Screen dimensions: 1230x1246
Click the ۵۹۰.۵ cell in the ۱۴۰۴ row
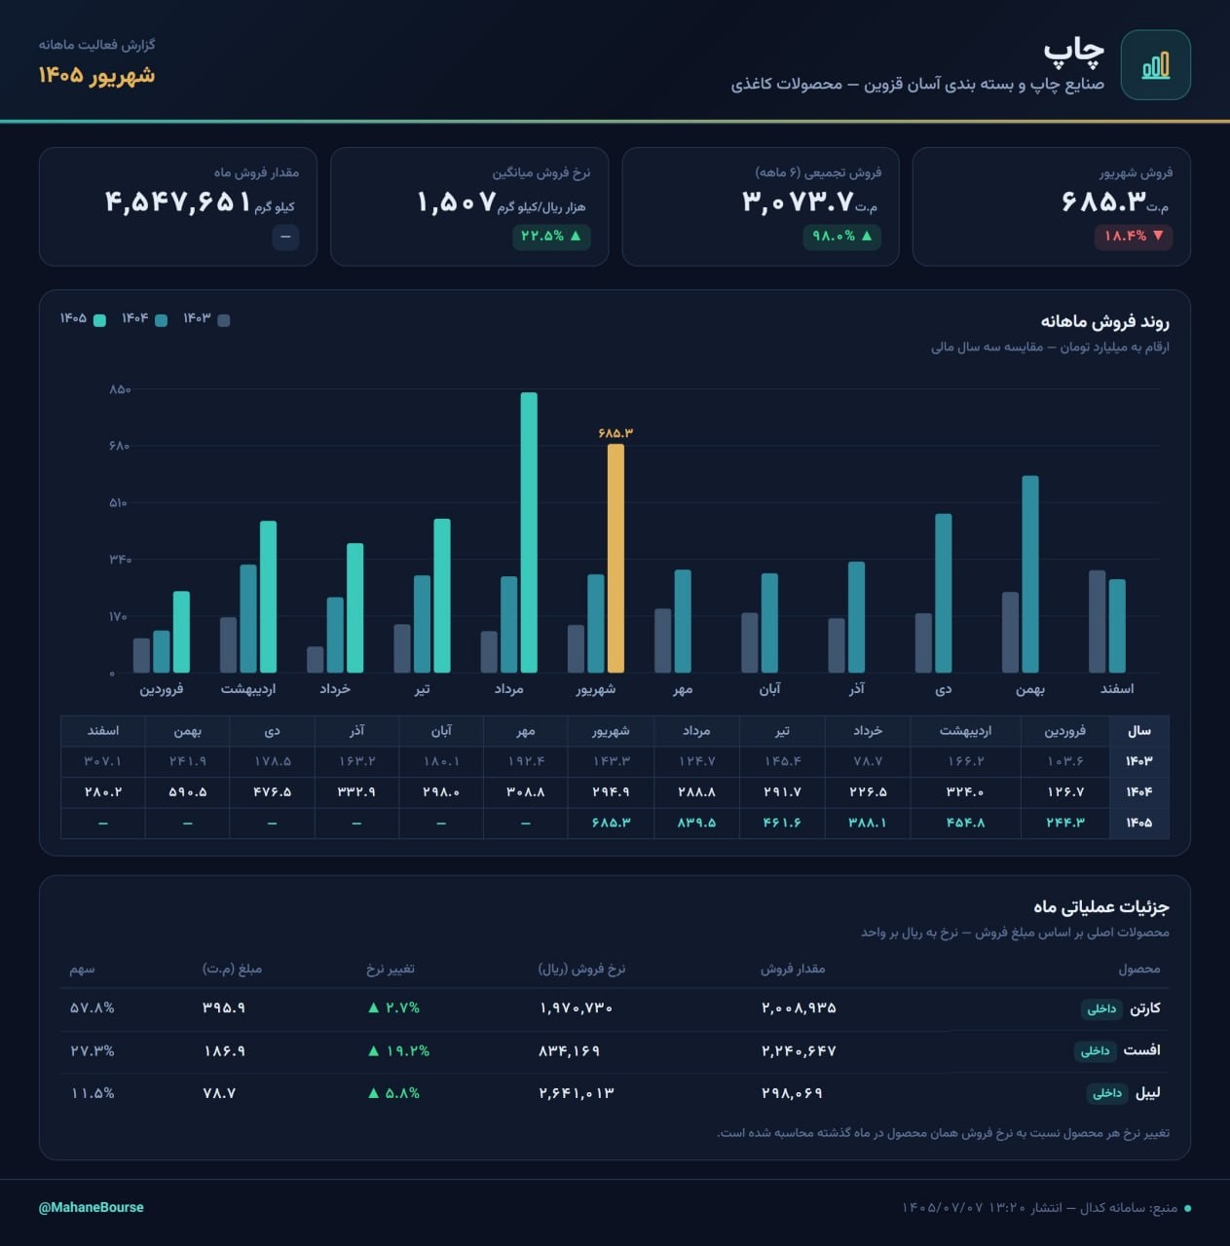(x=187, y=791)
